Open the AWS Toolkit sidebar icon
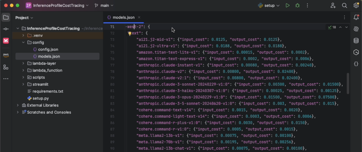 [x=6, y=55]
